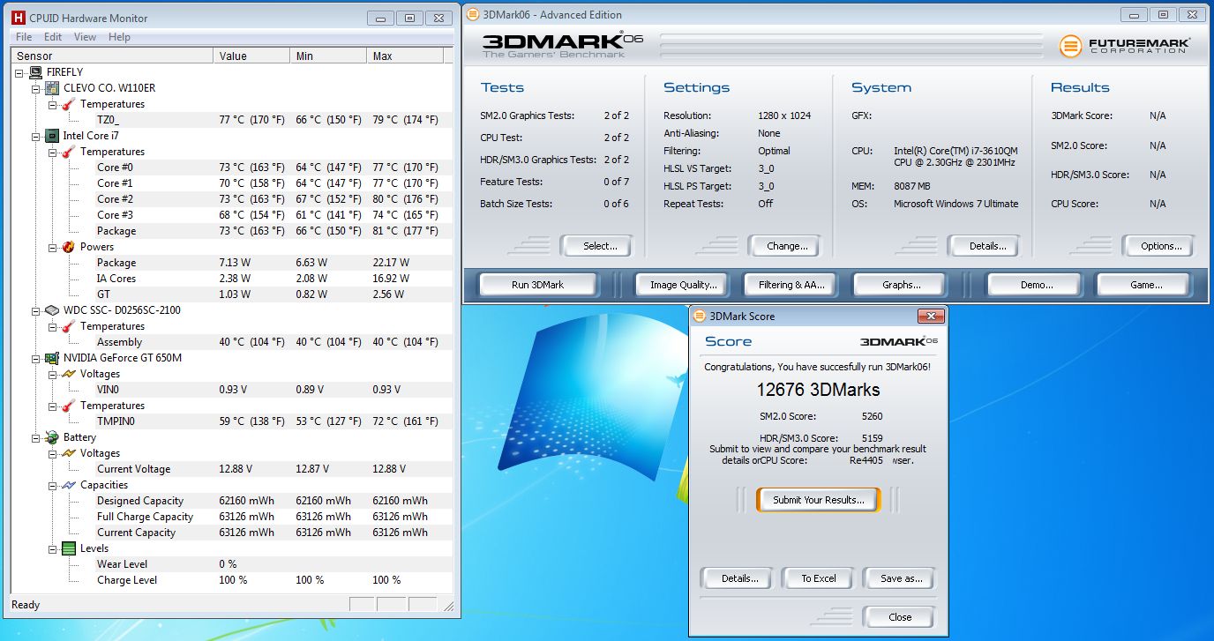1214x641 pixels.
Task: Click thermometer icon of Temperatures under CLEVO
Action: click(x=70, y=104)
